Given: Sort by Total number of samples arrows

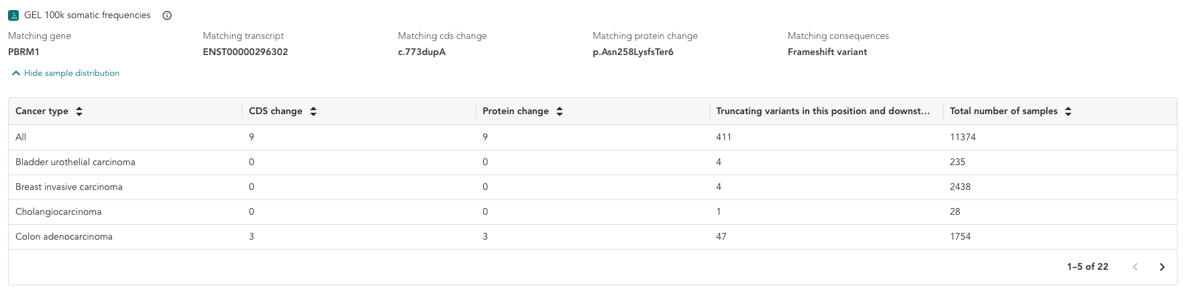Looking at the screenshot, I should click(1068, 111).
